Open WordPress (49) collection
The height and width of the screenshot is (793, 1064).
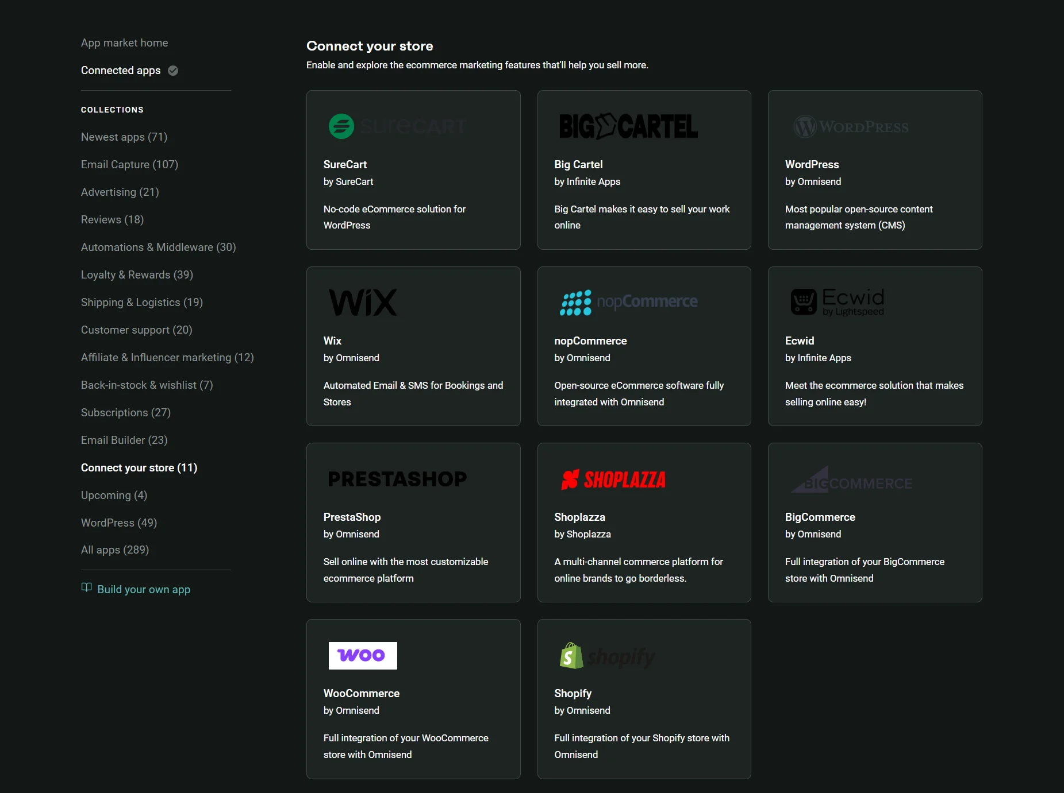[x=119, y=523]
